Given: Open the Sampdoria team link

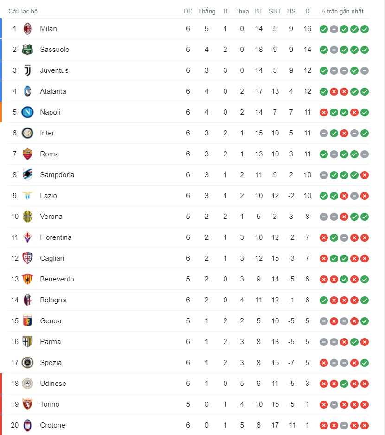Looking at the screenshot, I should (x=57, y=175).
